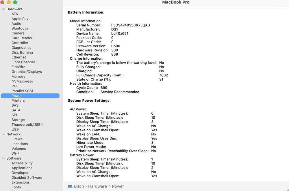Click the Manufacturer value DSY
The image size is (289, 191).
pyautogui.click(x=115, y=29)
